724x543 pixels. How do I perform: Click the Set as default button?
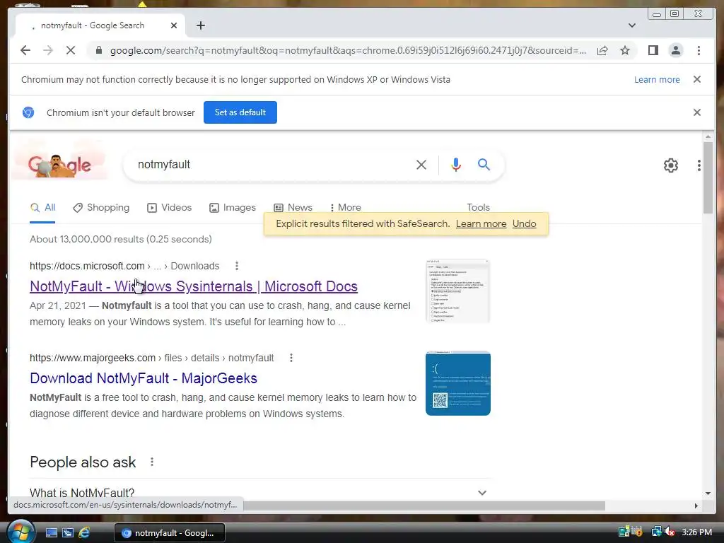240,112
